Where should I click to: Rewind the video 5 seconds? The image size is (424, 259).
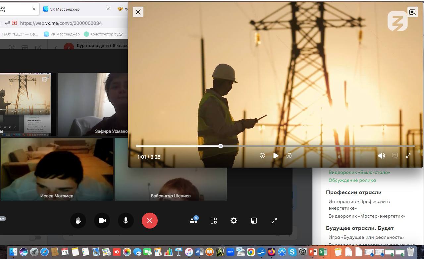click(x=262, y=156)
